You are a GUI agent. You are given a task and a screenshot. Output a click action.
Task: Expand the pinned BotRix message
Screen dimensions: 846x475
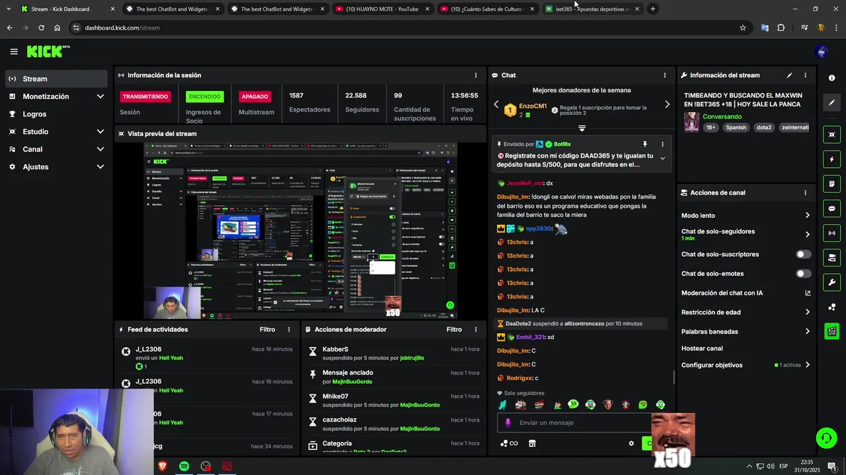pos(662,158)
